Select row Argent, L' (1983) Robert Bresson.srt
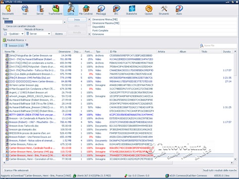Screen dimensions: 239x179 (119, 92)
